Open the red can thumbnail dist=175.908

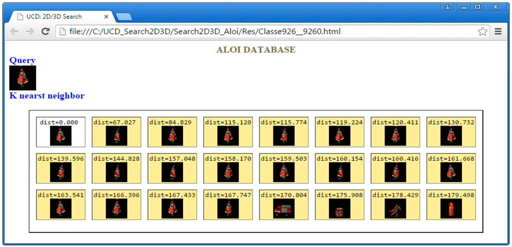pos(339,208)
